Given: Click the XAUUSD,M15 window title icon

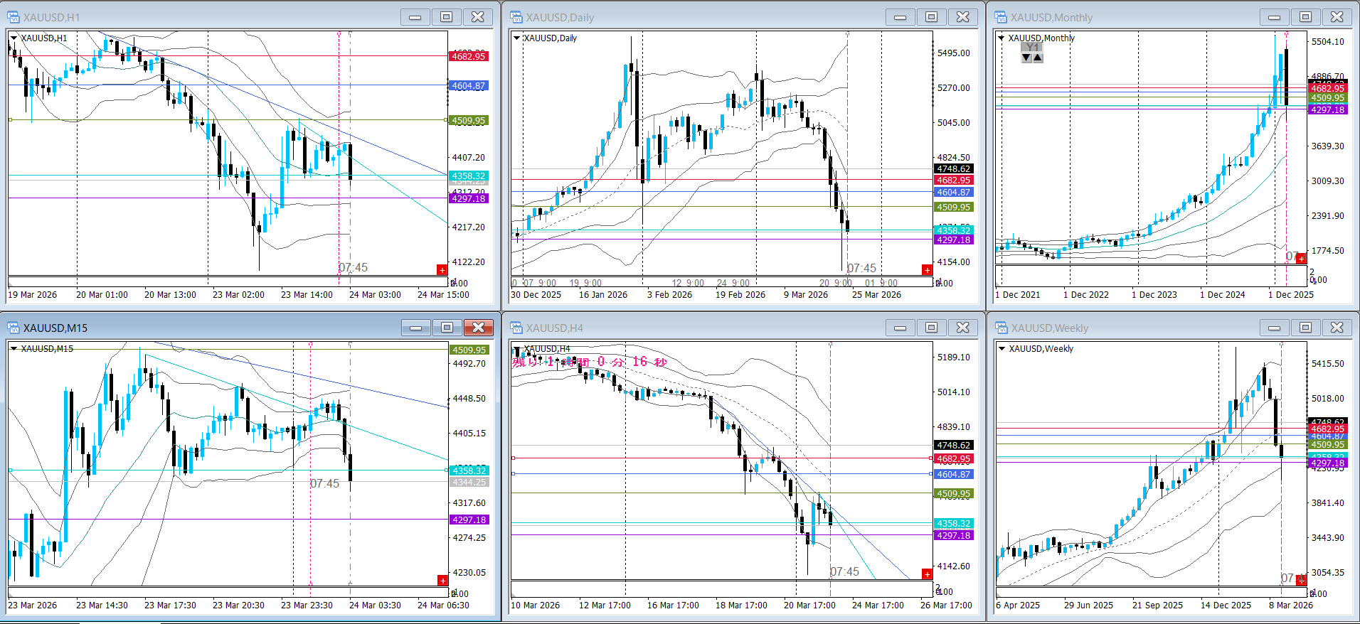Looking at the screenshot, I should (x=14, y=328).
